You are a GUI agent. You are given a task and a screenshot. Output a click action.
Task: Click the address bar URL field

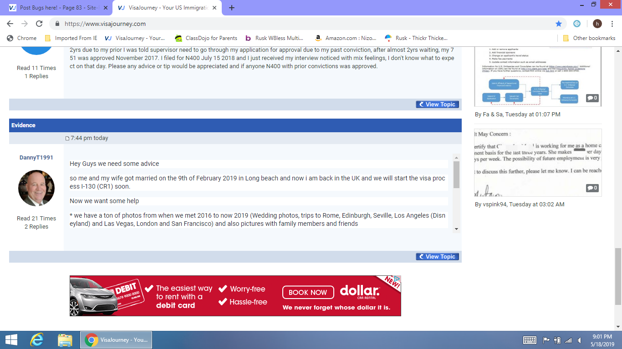(x=273, y=24)
